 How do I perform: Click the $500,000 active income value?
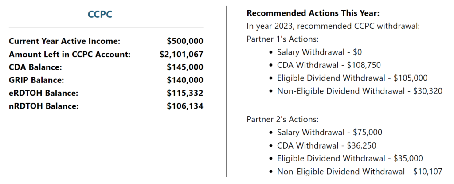pos(185,41)
